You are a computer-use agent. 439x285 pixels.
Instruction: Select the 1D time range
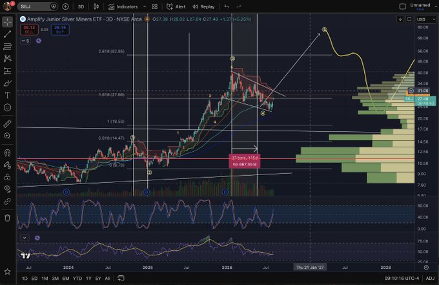tap(25, 279)
